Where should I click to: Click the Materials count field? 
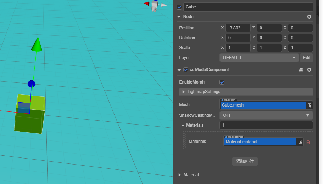tap(266, 125)
